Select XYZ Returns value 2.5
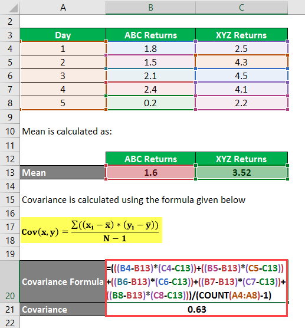This screenshot has height=328, width=305. click(x=242, y=48)
